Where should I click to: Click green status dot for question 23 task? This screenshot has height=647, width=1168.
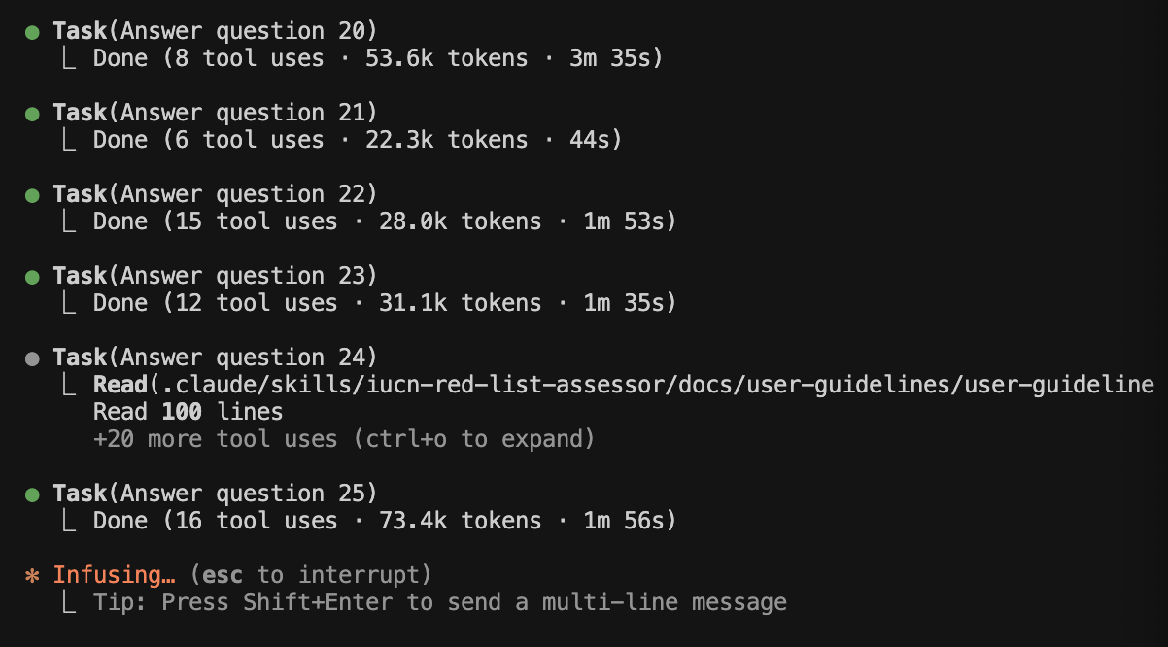pyautogui.click(x=32, y=277)
